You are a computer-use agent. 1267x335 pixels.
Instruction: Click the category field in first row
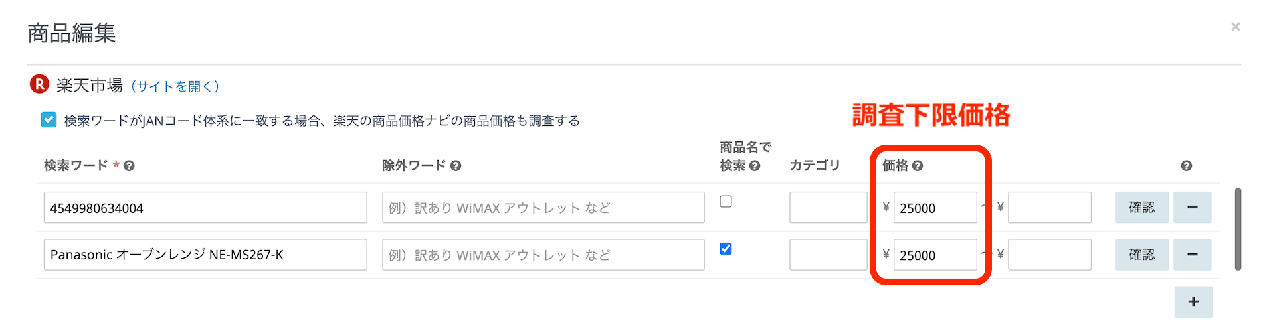click(x=828, y=208)
